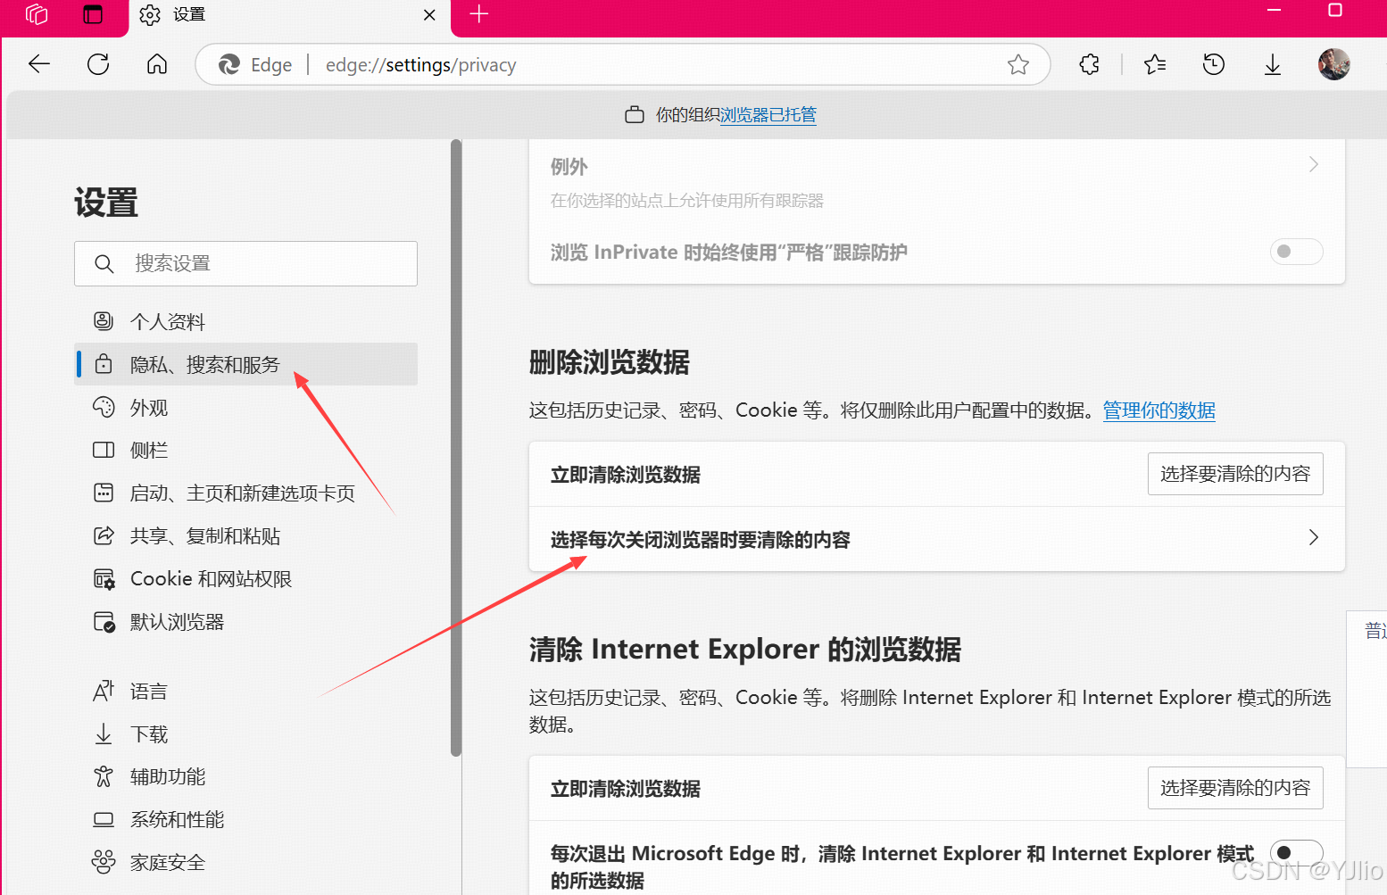The image size is (1387, 895).
Task: Click the lock icon beside 隐私、搜索和服务
Action: point(104,364)
